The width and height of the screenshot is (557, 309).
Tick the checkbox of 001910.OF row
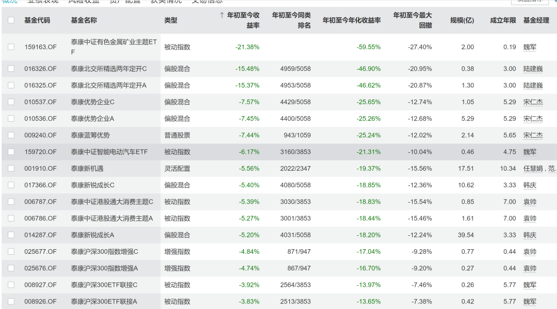pyautogui.click(x=11, y=168)
